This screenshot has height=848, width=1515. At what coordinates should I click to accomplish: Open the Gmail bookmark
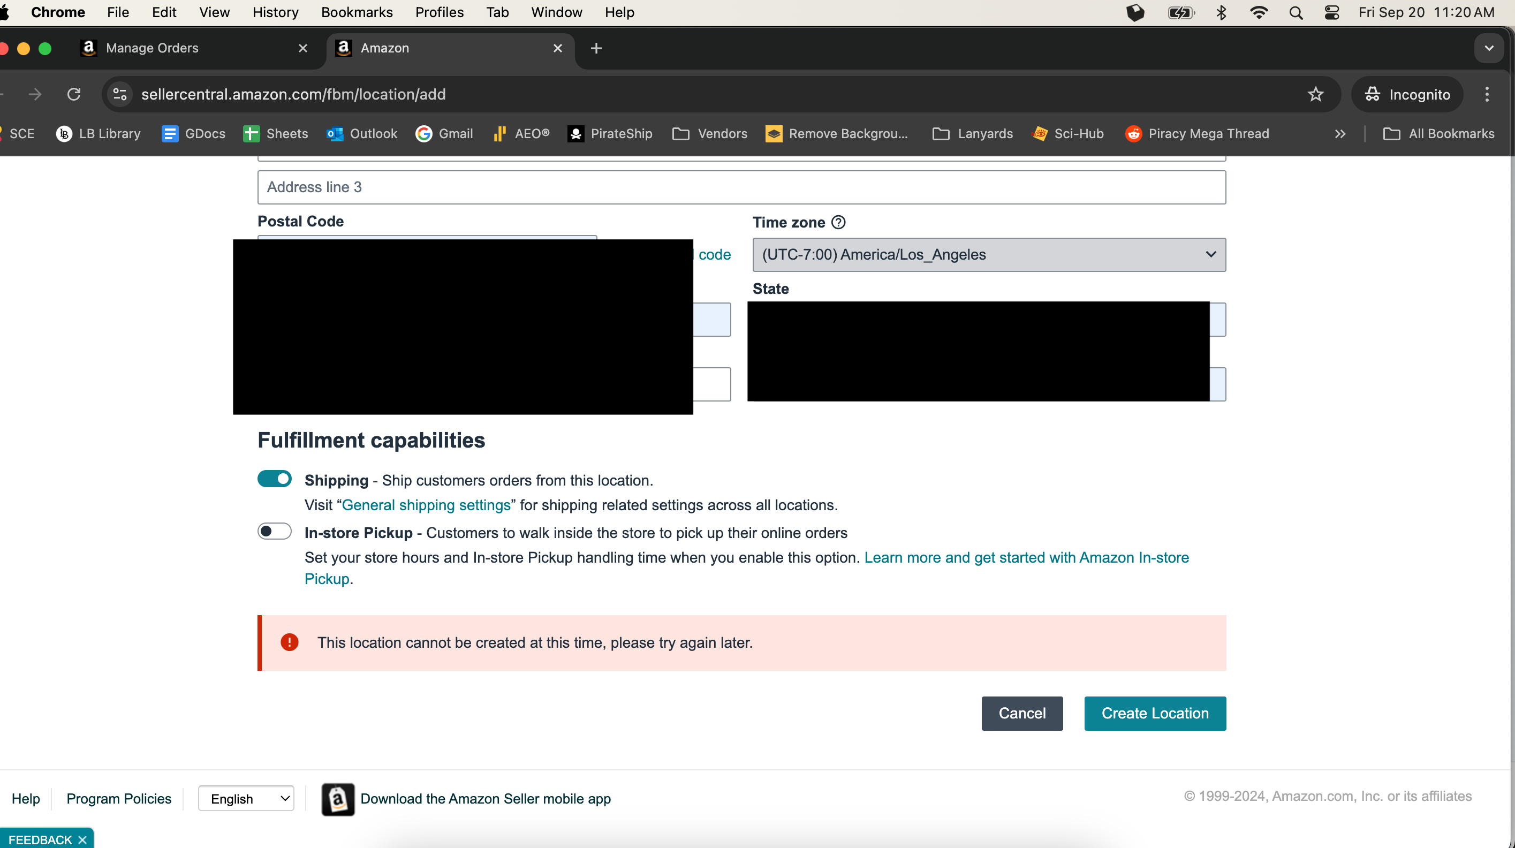pos(444,133)
